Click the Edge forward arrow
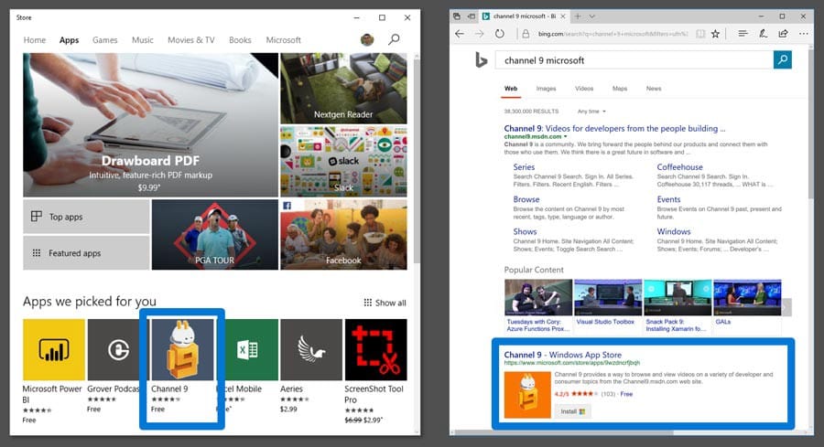The height and width of the screenshot is (447, 824). click(479, 34)
